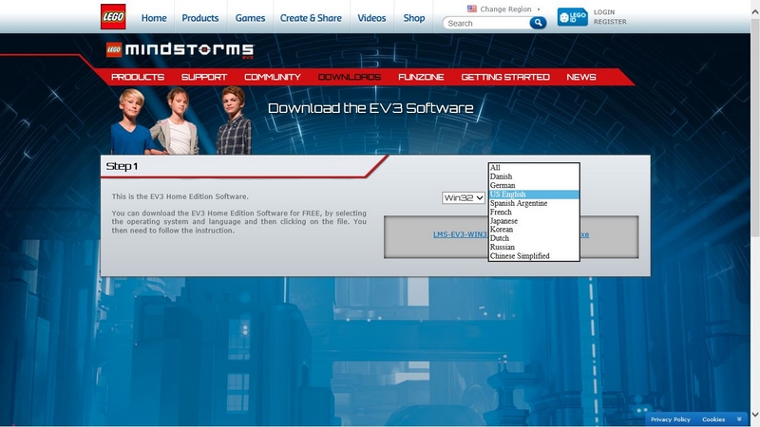Select the DOWNLOADS tab
The image size is (760, 427).
(350, 77)
